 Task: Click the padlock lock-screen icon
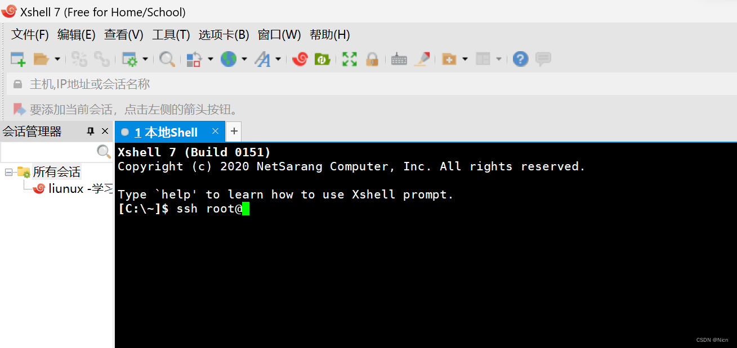tap(372, 59)
